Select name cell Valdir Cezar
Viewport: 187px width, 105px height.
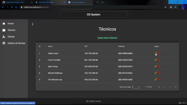[53, 53]
